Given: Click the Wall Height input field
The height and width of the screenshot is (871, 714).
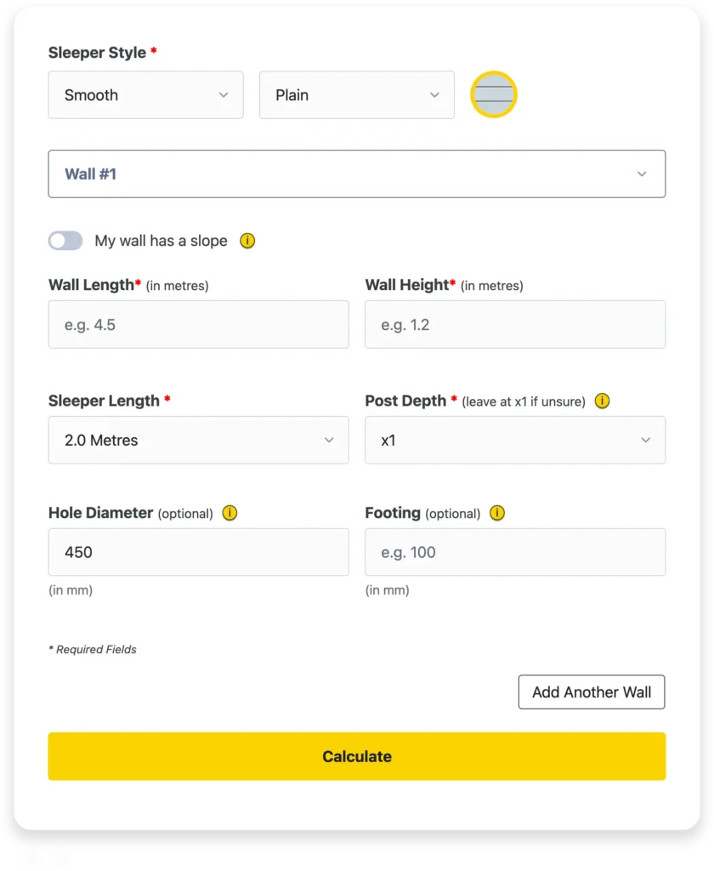Looking at the screenshot, I should [x=515, y=324].
